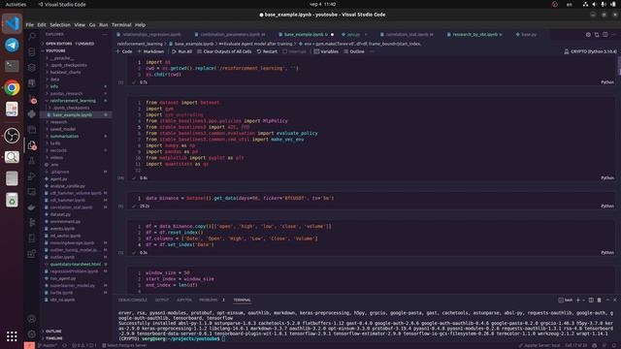This screenshot has height=349, width=621.
Task: Switch to the correlation_stat.ipynb tab
Action: [407, 35]
